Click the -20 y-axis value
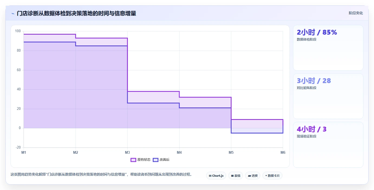 (18, 148)
